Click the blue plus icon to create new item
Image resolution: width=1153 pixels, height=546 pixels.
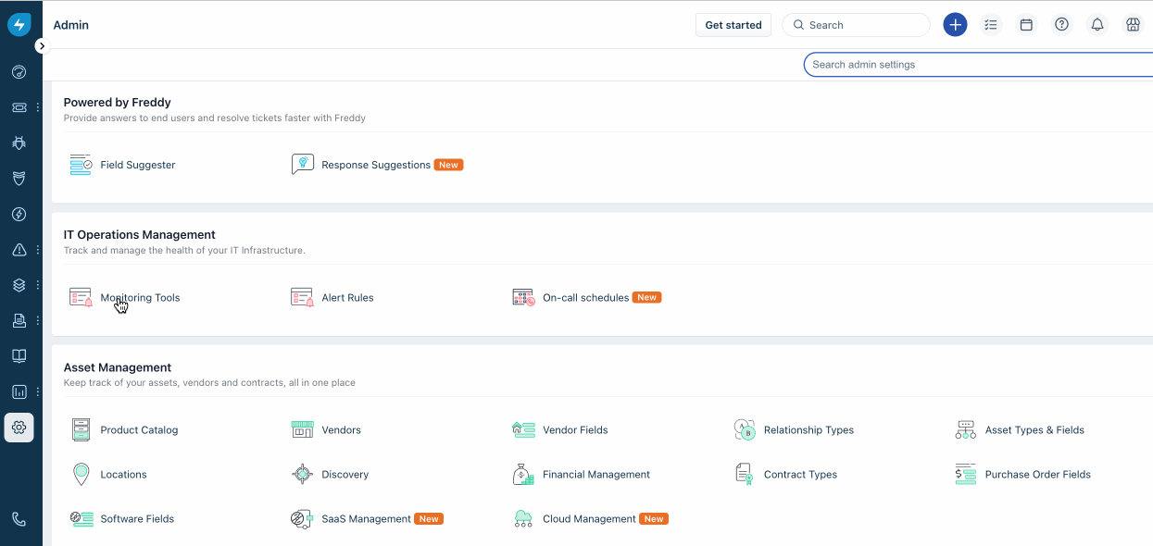click(x=955, y=24)
